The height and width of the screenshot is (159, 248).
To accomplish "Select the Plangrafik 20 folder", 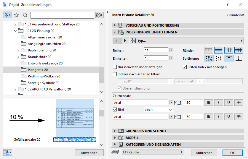I will coord(51,70).
